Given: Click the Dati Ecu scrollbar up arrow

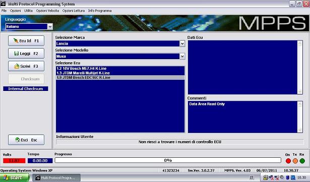Looking at the screenshot, I should pos(300,43).
